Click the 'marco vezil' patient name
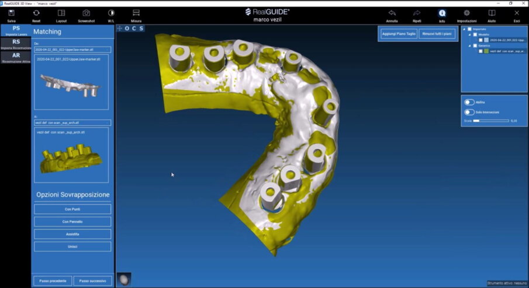529x288 pixels. [267, 20]
